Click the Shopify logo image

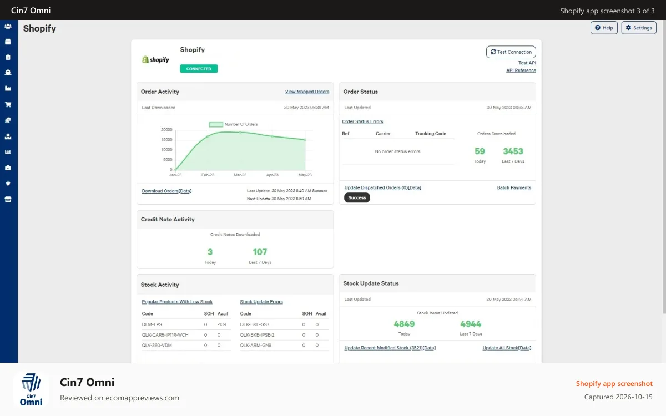pyautogui.click(x=155, y=59)
